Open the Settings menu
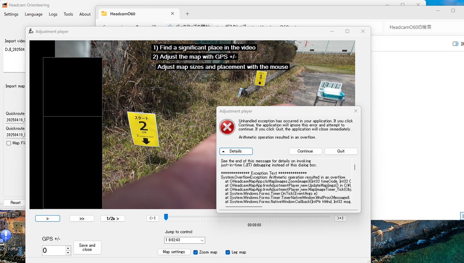 (11, 14)
